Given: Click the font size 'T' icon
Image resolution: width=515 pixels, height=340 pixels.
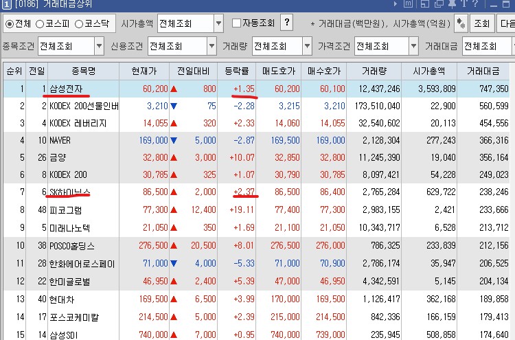Looking at the screenshot, I should click(x=463, y=4).
